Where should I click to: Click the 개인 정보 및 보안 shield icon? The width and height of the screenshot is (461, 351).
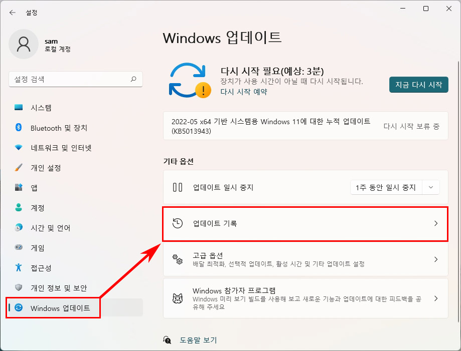tap(18, 288)
